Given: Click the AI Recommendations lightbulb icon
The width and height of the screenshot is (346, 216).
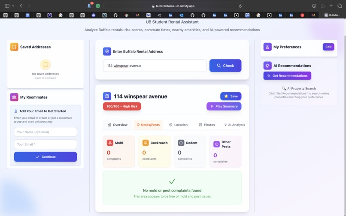Looking at the screenshot, I should pos(267,66).
